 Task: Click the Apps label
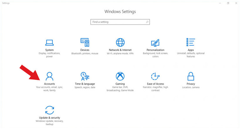(191, 50)
